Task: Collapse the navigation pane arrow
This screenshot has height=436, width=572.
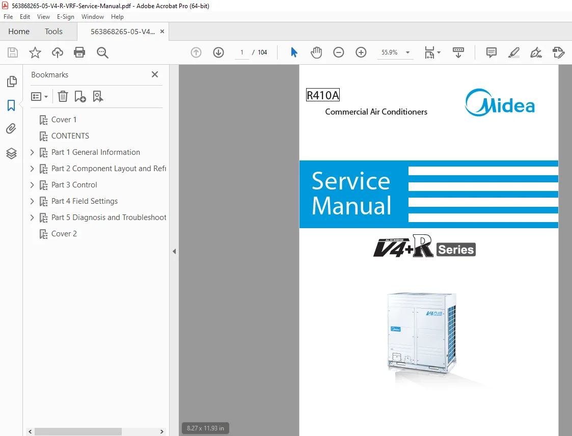Action: tap(174, 252)
